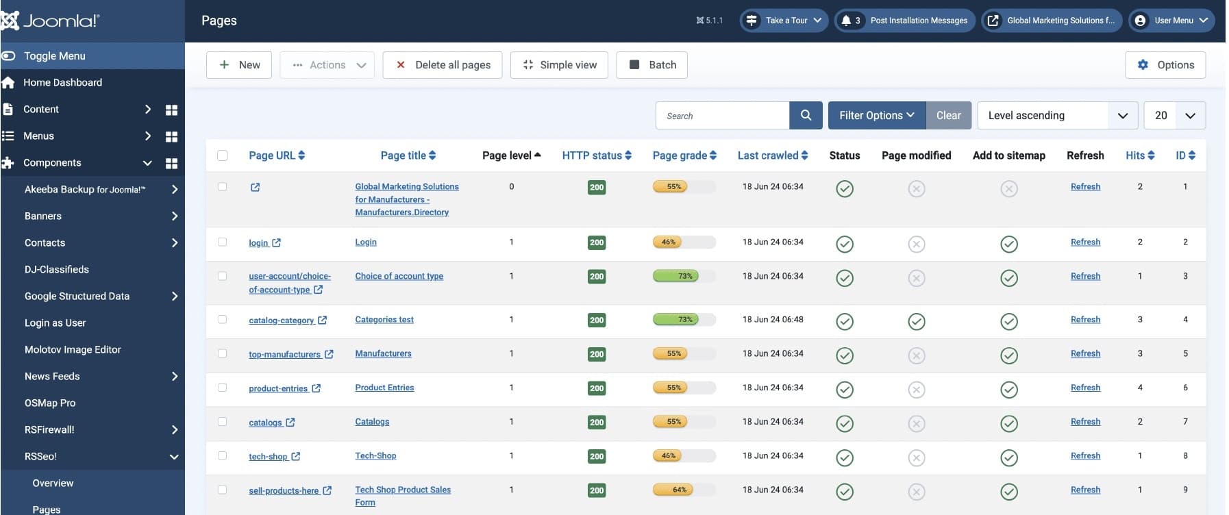The width and height of the screenshot is (1229, 515).
Task: Open the Options button
Action: [x=1165, y=65]
